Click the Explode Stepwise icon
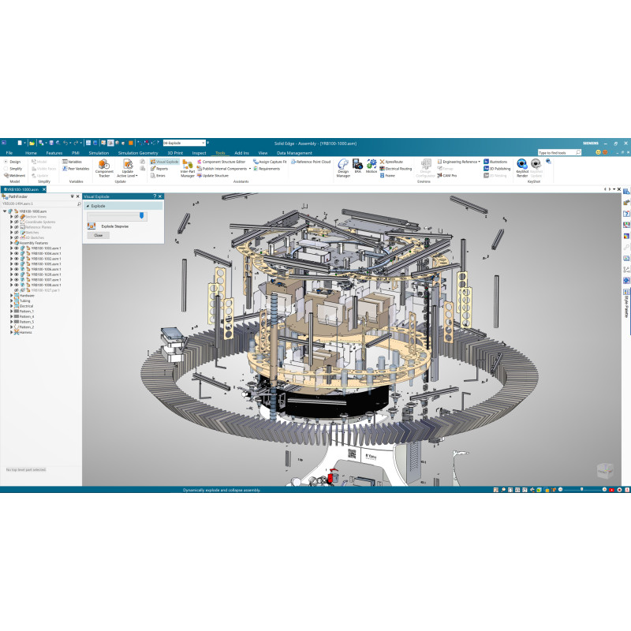Screen dimensions: 631x631 point(91,226)
